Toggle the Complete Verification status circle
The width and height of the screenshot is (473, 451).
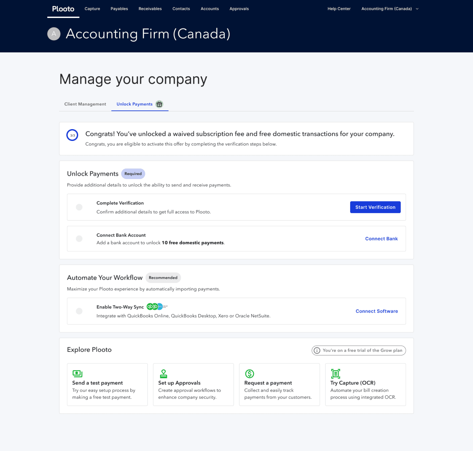(79, 207)
